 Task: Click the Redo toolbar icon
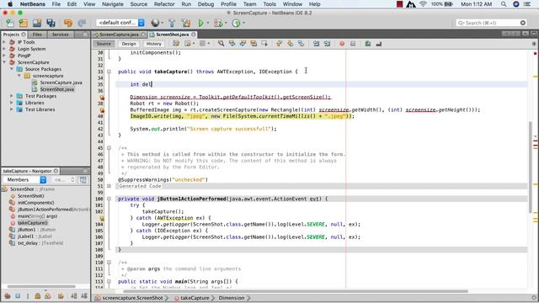click(82, 23)
